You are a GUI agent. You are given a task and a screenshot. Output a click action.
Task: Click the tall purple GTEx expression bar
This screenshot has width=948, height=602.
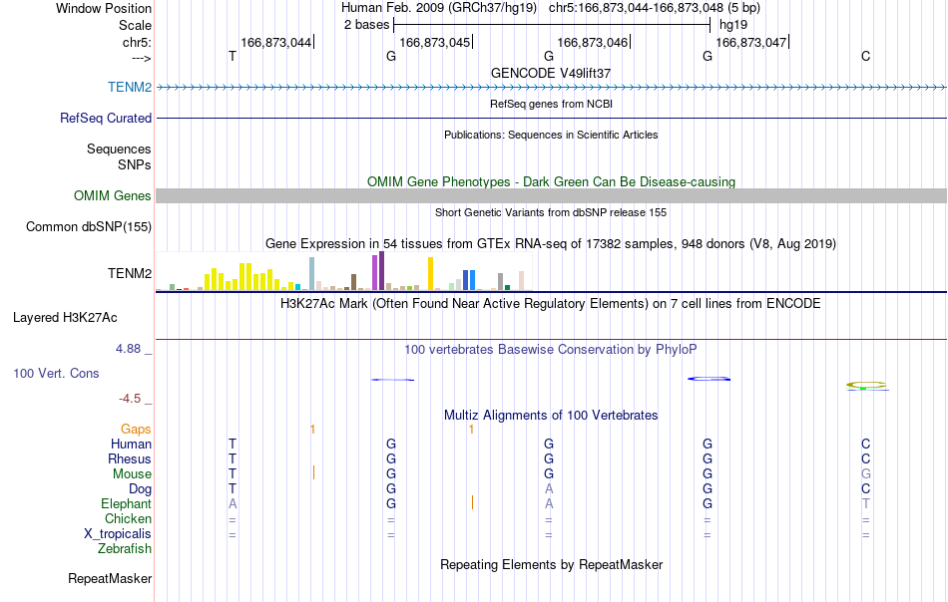click(381, 271)
